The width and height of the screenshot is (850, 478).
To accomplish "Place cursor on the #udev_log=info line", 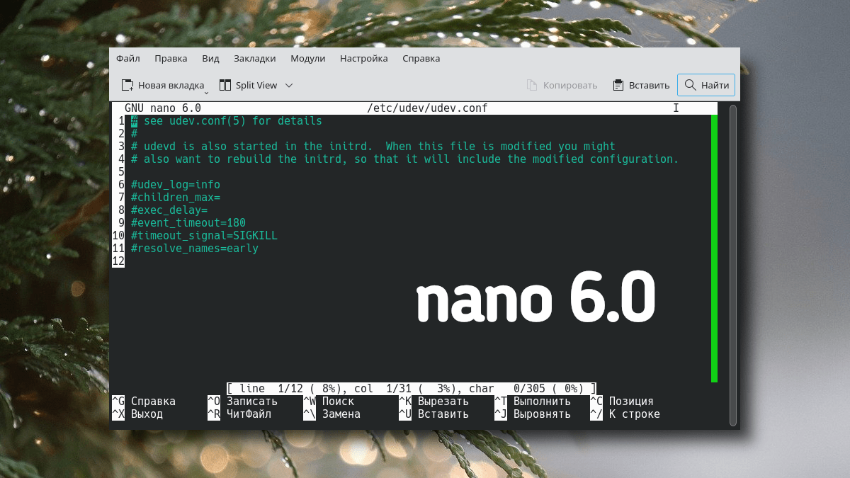I will 176,185.
